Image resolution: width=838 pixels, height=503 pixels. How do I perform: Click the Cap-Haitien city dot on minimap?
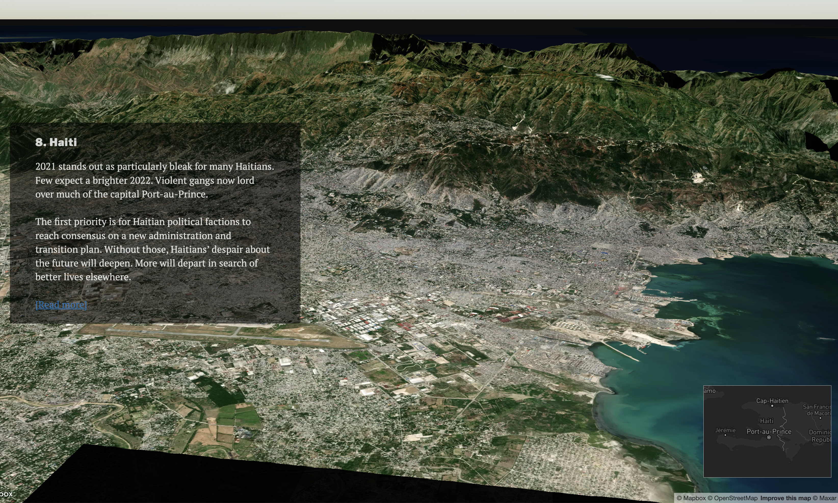[772, 406]
